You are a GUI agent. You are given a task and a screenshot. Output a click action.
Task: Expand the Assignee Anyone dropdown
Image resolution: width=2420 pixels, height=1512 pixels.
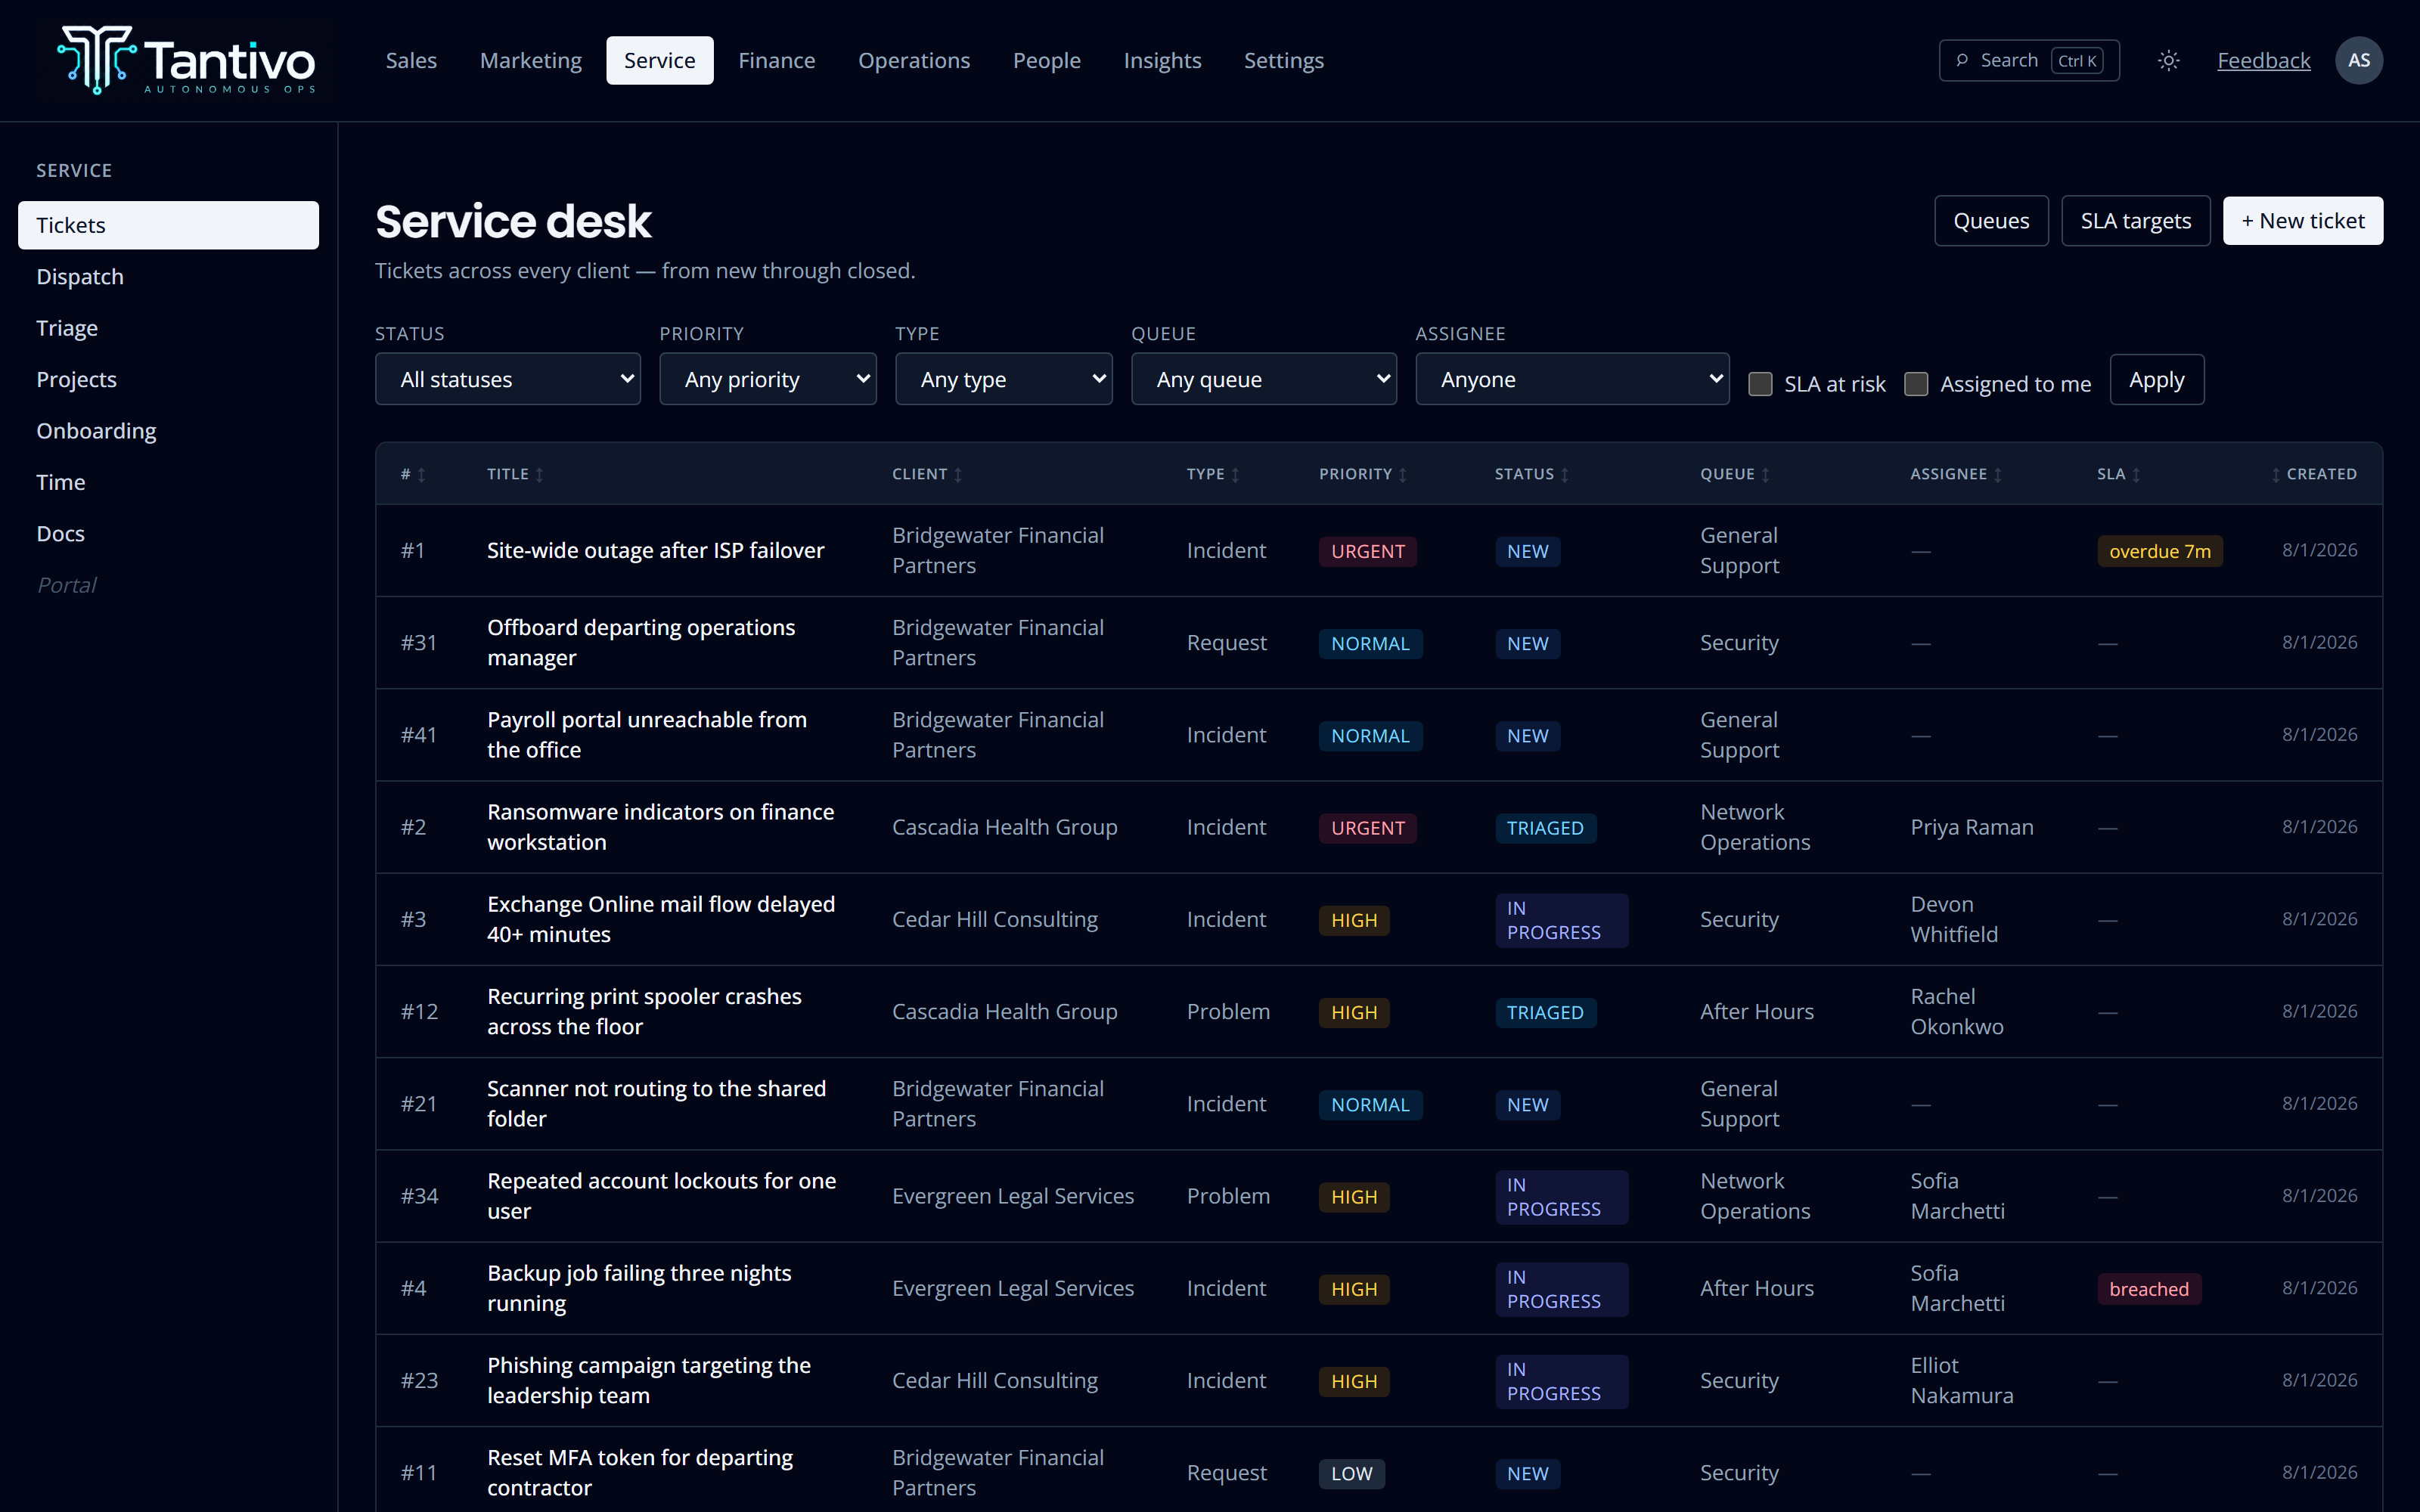1572,379
